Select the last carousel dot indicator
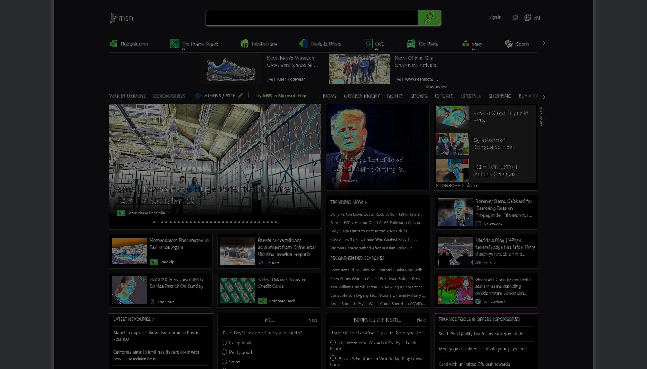The height and width of the screenshot is (369, 647). click(x=276, y=222)
